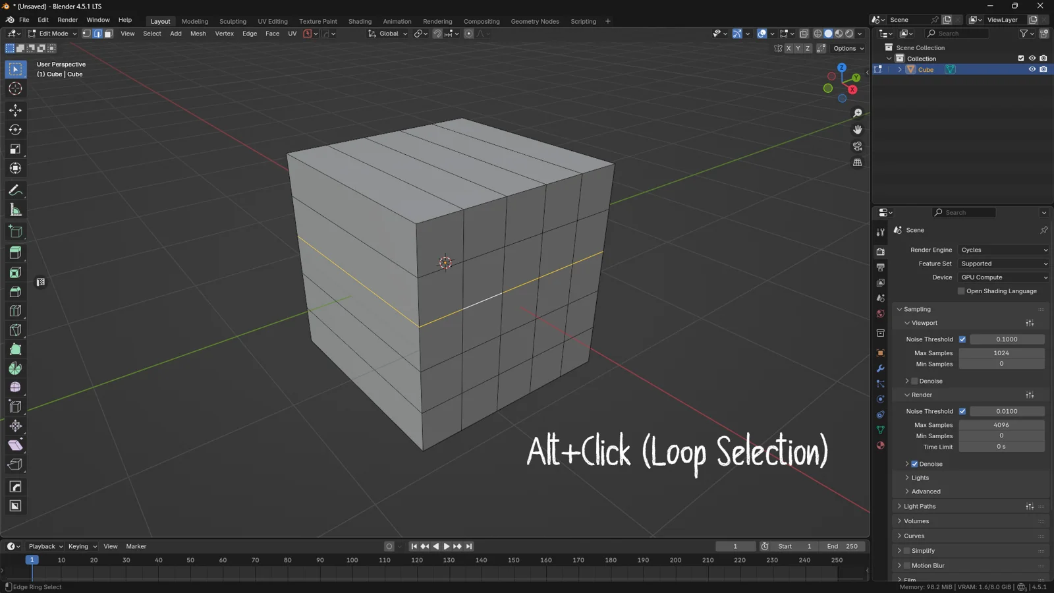The image size is (1054, 593).
Task: Switch to the Sculpting workspace tab
Action: [233, 21]
